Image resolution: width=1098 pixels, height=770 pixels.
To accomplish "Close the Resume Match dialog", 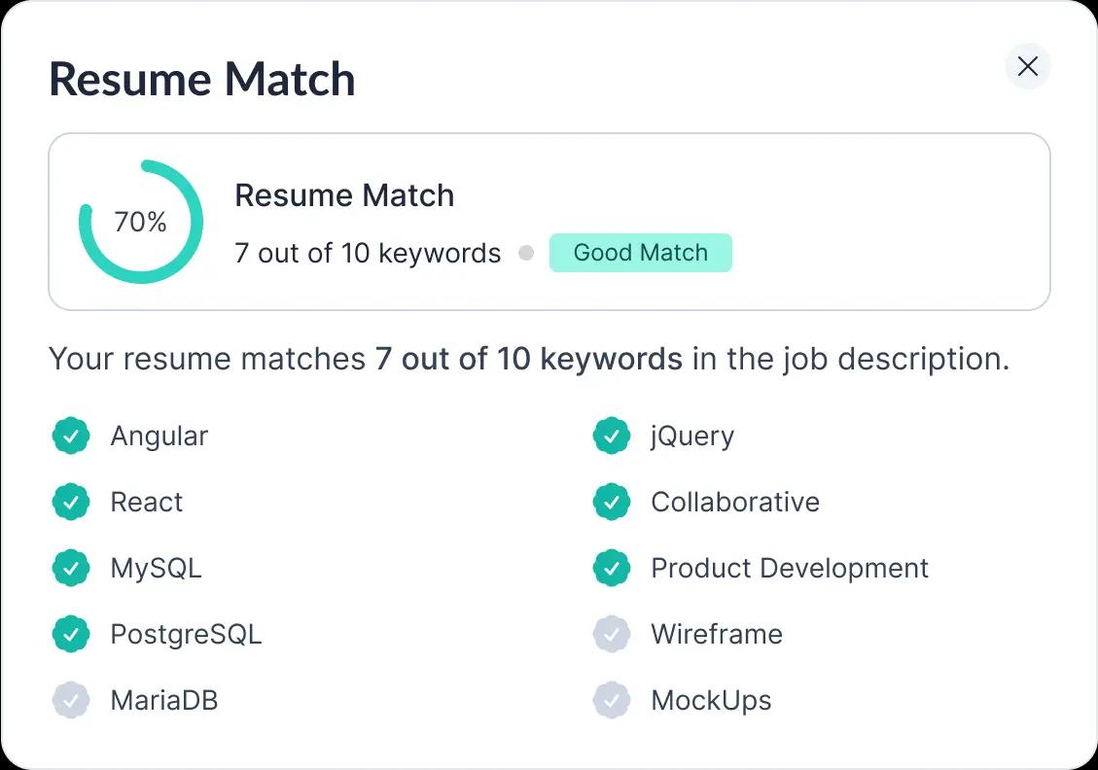I will 1027,66.
